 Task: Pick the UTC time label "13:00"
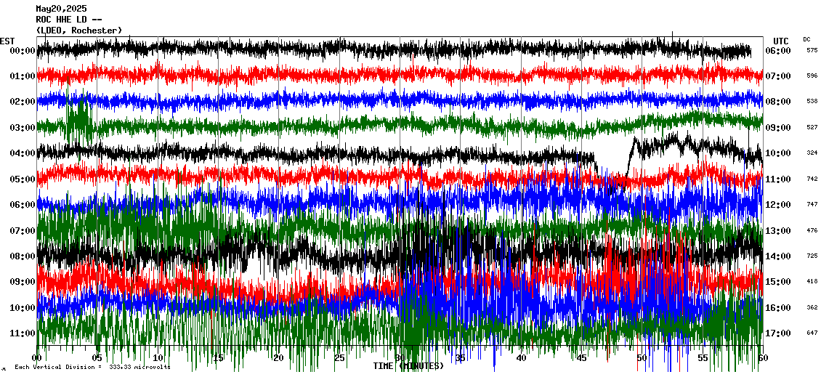[x=778, y=231]
